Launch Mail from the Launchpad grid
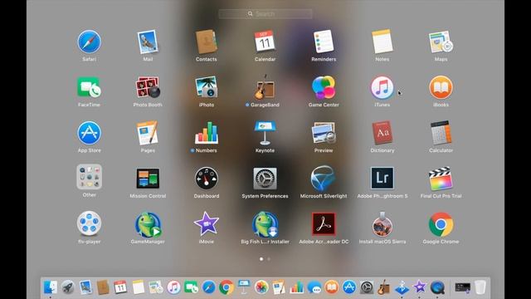 point(148,42)
